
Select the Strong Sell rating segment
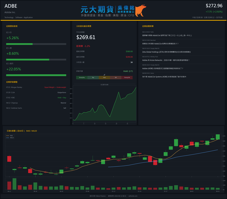127,78
